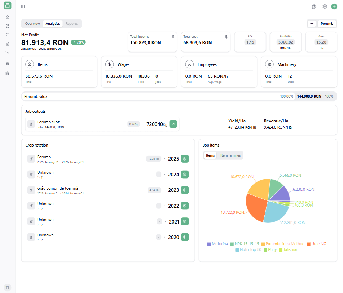The width and height of the screenshot is (343, 293).
Task: Open the home icon in sidebar
Action: [x=8, y=17]
